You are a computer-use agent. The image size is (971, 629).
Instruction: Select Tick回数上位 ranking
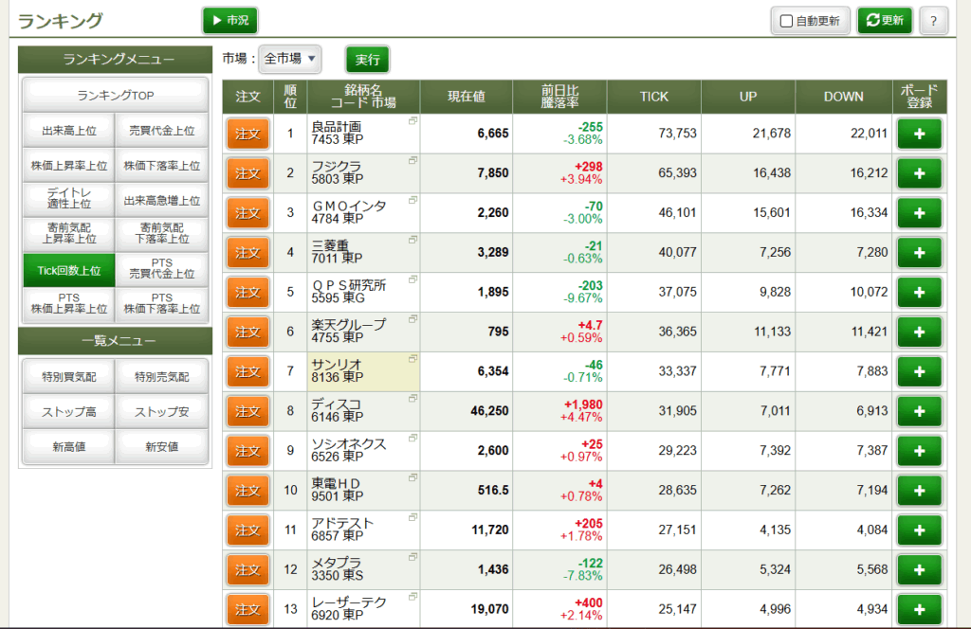tap(68, 270)
